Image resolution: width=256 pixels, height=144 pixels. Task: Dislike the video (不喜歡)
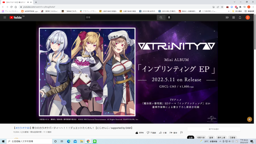pyautogui.click(x=151, y=133)
